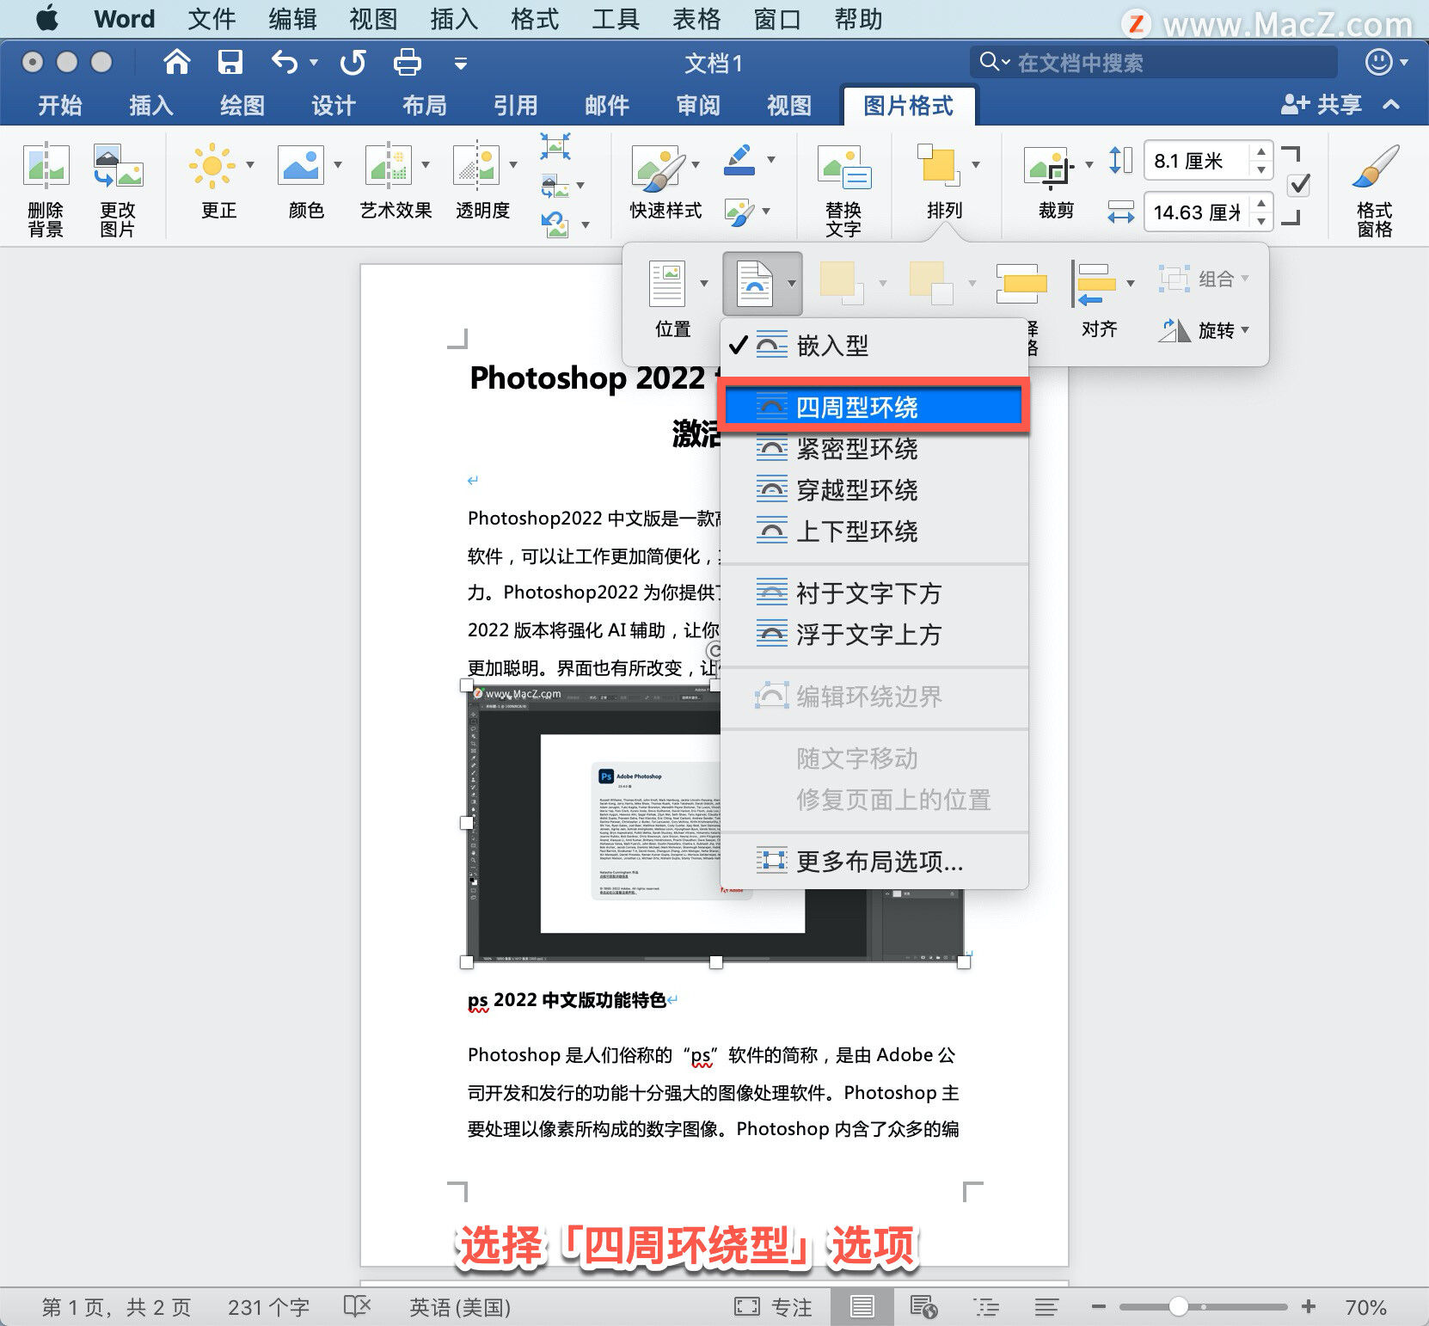Select the Crop tool
1429x1326 pixels.
[1050, 167]
